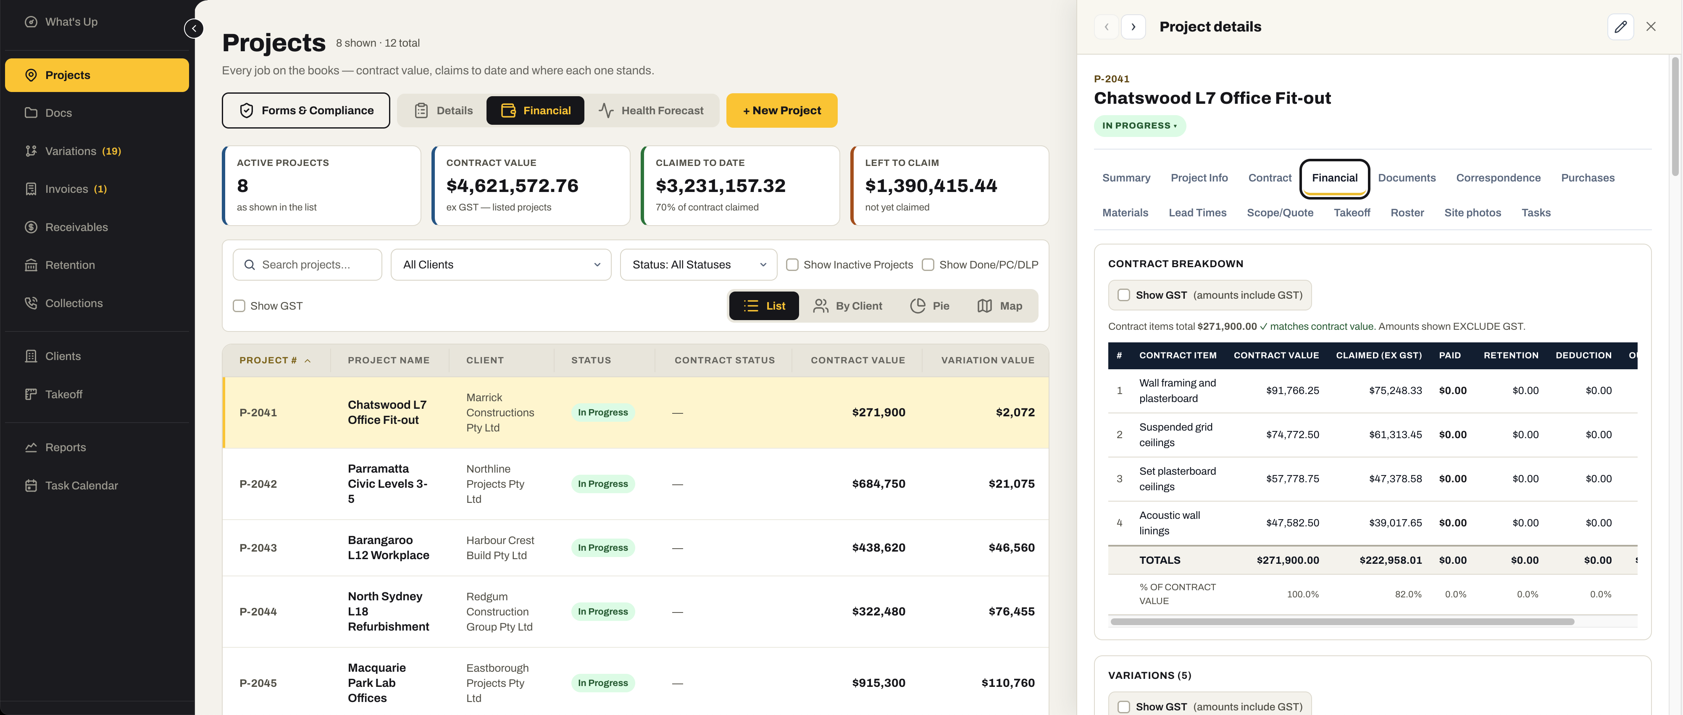
Task: Switch to the Project Info tab
Action: [1199, 178]
